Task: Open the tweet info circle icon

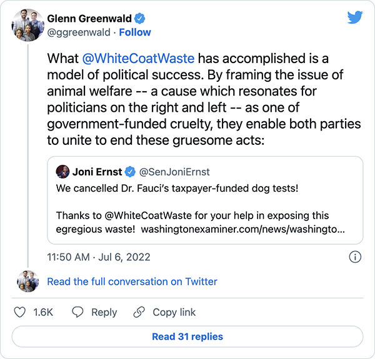Action: (354, 257)
